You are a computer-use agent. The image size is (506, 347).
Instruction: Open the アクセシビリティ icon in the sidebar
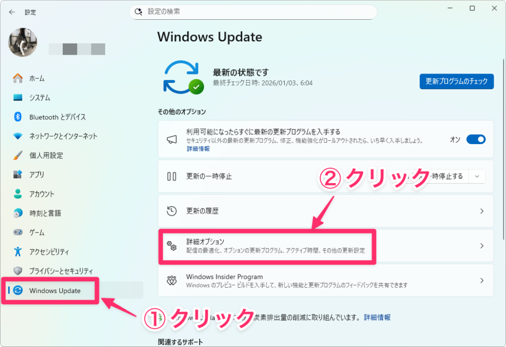coord(18,252)
